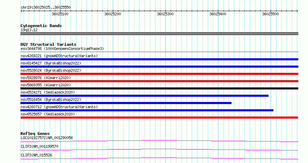
Task: Click the blue bar for nsv5516454
Action: [126, 103]
